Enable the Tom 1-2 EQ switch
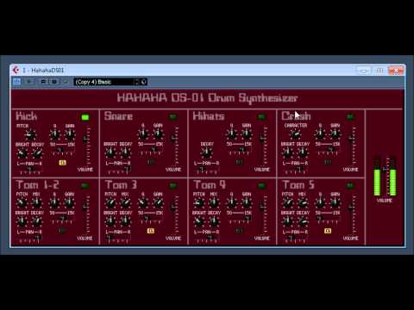The width and height of the screenshot is (414, 310). click(62, 231)
